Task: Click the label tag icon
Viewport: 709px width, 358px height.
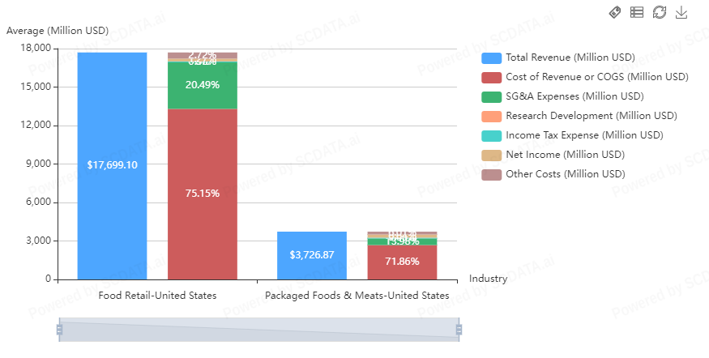Action: click(615, 12)
